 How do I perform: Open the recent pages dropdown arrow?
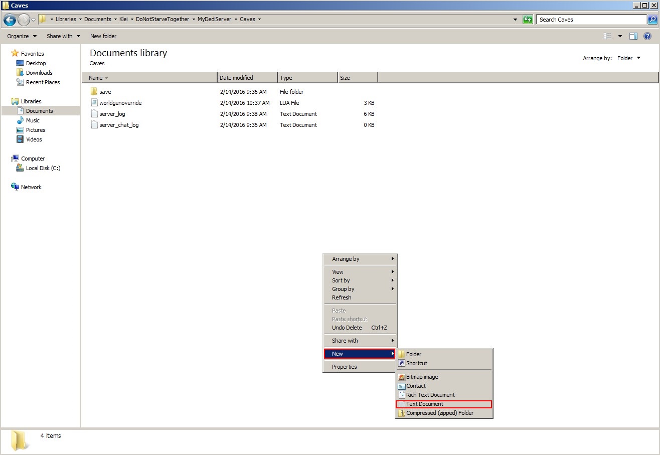[33, 20]
